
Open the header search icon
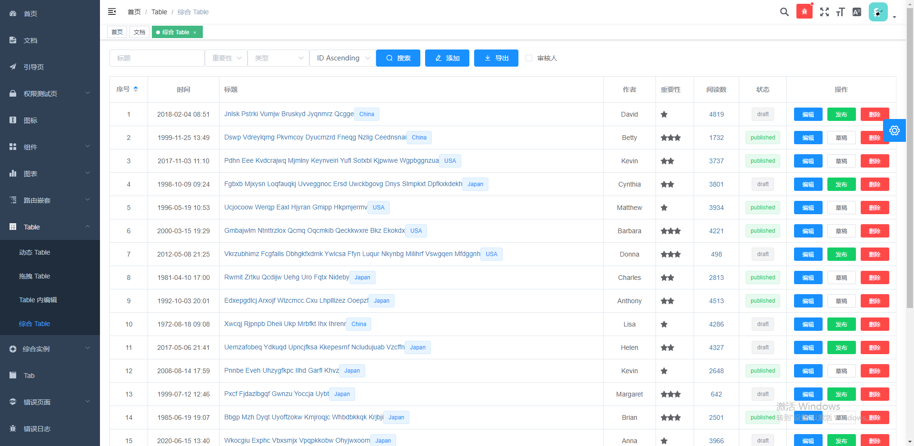point(785,12)
